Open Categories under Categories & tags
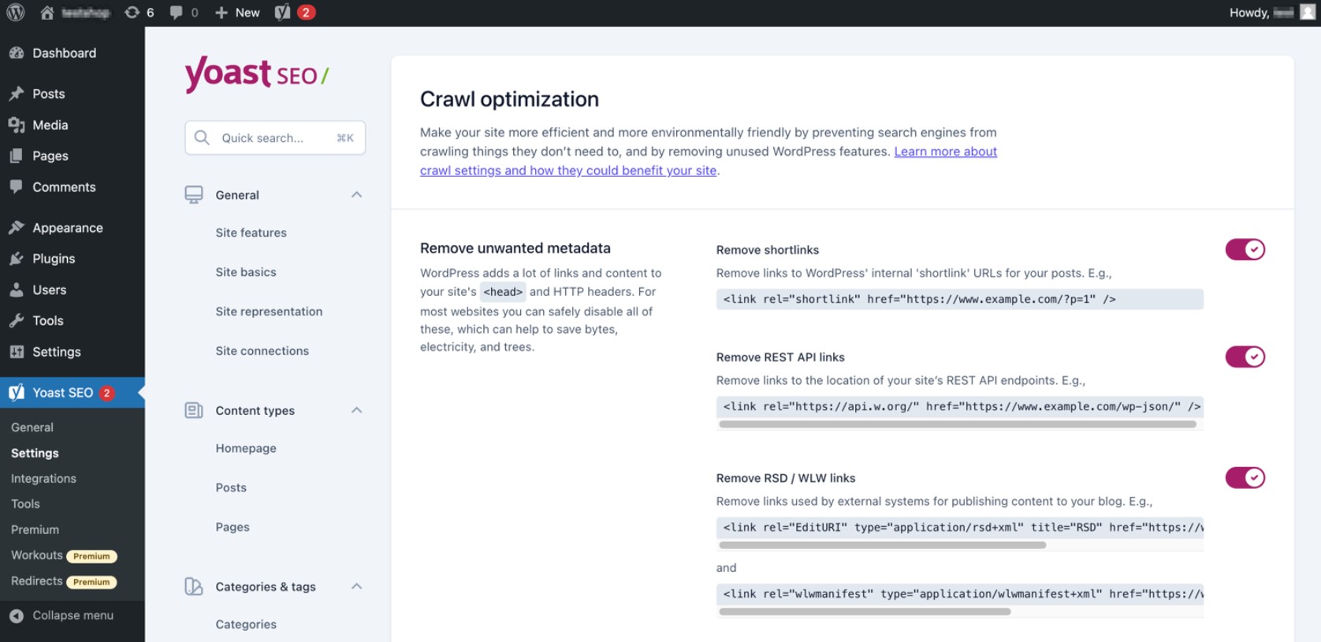This screenshot has height=642, width=1321. coord(246,624)
